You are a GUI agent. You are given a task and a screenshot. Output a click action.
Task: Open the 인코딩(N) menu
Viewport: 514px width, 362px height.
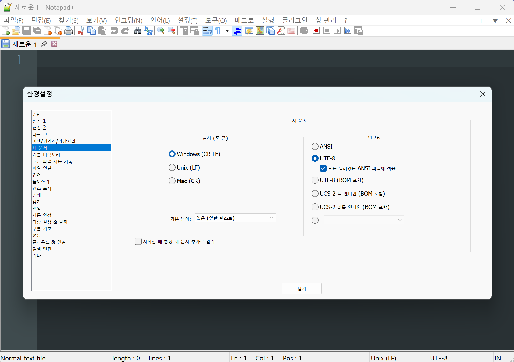[x=128, y=20]
